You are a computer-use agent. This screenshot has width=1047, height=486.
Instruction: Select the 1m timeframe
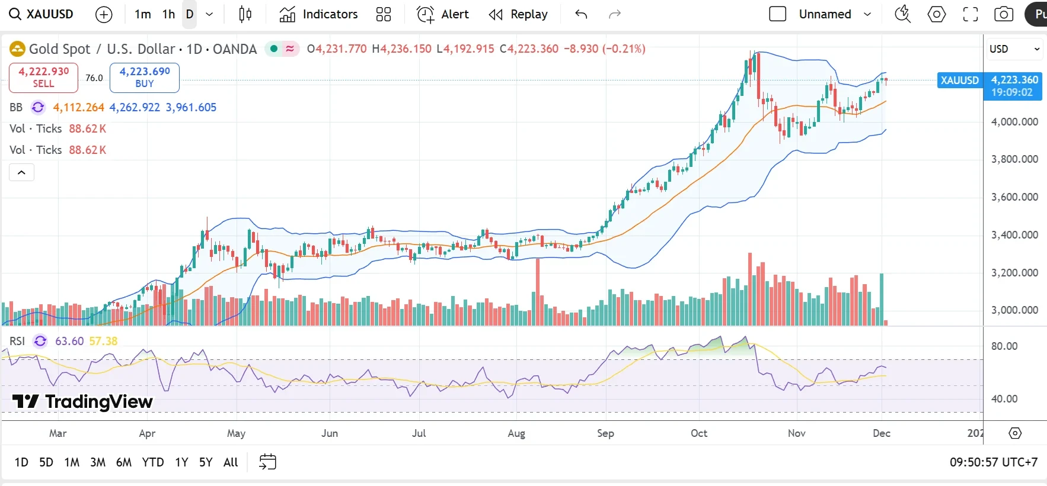(x=142, y=14)
